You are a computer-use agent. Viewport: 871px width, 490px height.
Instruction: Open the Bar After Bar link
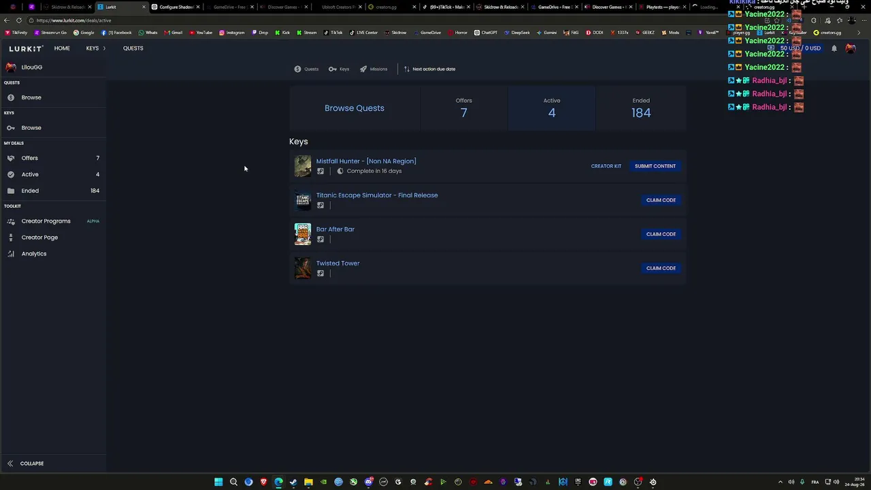[335, 229]
